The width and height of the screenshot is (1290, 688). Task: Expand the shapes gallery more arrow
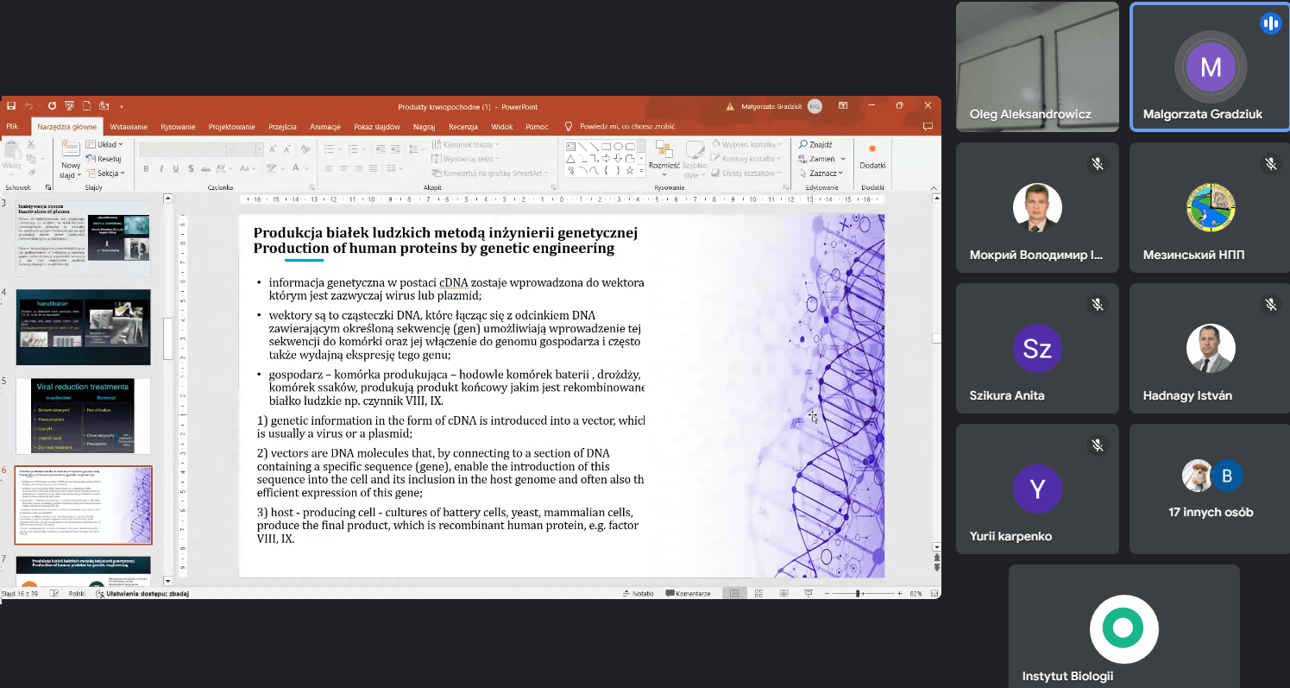tap(641, 171)
